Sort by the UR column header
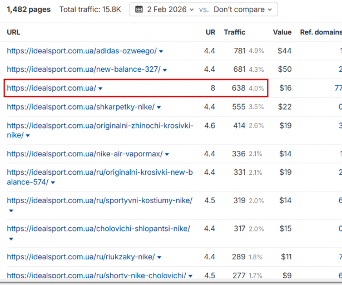The width and height of the screenshot is (342, 285). click(210, 32)
